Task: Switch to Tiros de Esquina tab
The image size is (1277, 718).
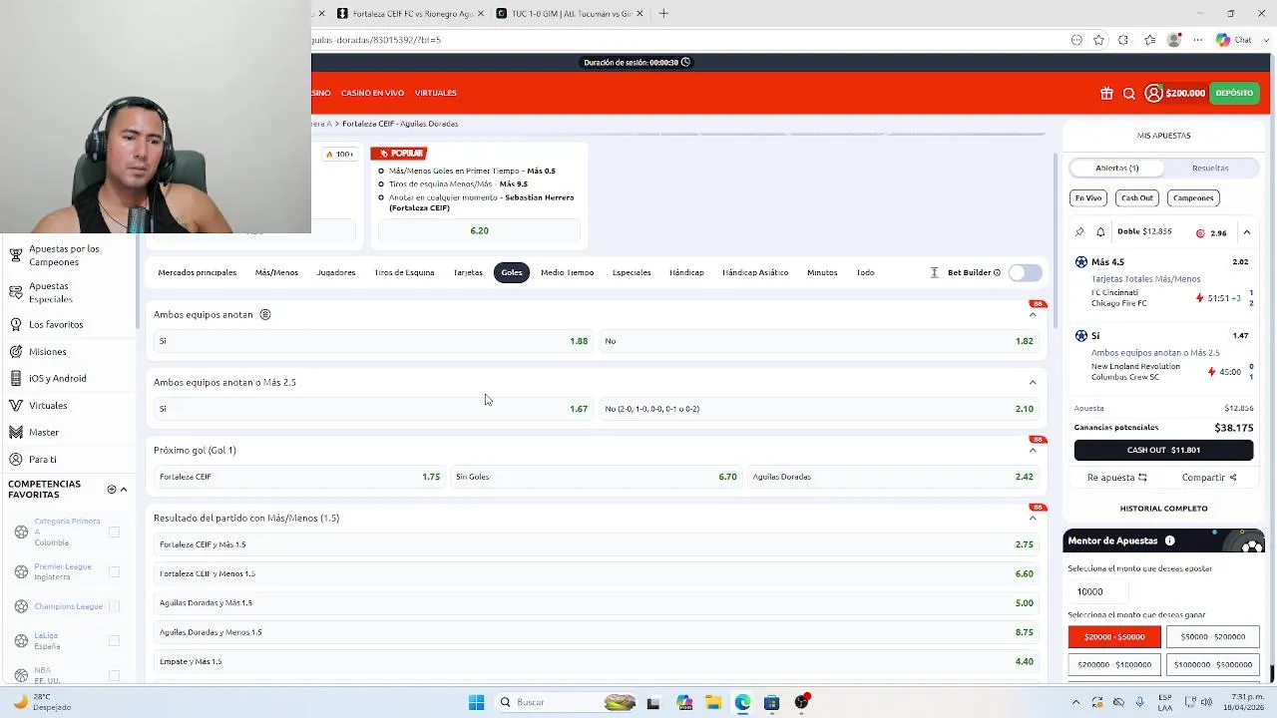Action: 404,272
